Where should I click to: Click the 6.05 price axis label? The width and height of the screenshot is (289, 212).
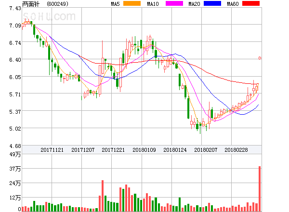(x=15, y=77)
